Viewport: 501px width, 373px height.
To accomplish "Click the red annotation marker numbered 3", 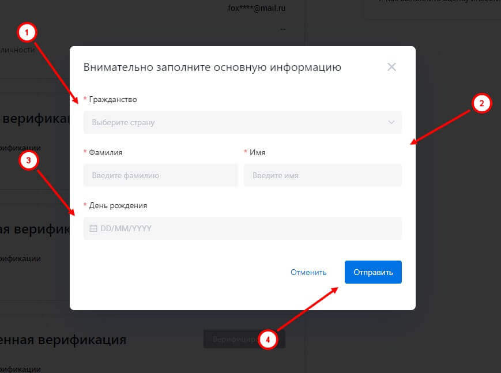I will pyautogui.click(x=28, y=160).
